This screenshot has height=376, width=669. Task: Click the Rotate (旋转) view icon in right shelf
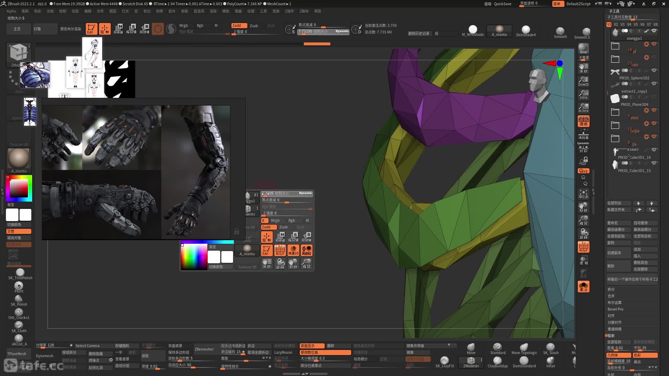tap(583, 234)
